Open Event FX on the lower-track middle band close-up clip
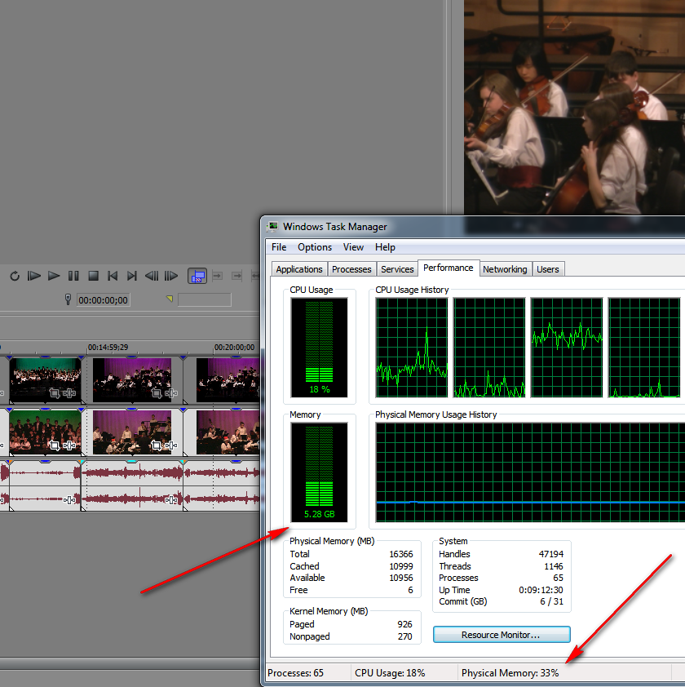This screenshot has width=685, height=687. click(x=171, y=445)
